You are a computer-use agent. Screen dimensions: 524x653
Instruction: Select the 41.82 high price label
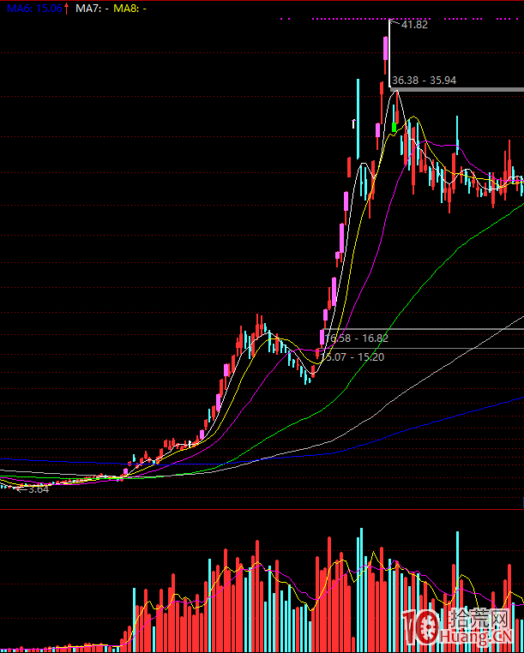[x=414, y=25]
